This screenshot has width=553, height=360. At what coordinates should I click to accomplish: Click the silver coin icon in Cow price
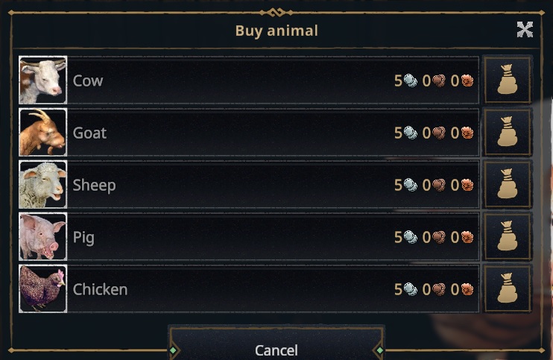pyautogui.click(x=410, y=80)
